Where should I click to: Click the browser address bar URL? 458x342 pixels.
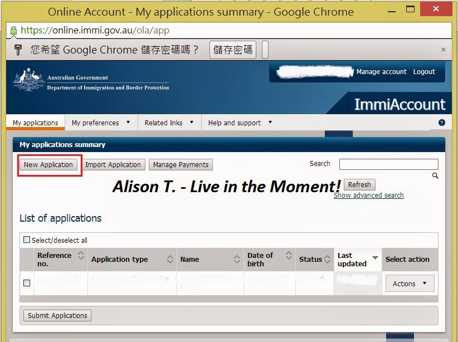click(95, 31)
